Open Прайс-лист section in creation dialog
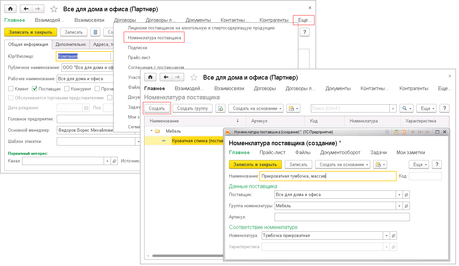459x266 pixels. click(x=273, y=152)
